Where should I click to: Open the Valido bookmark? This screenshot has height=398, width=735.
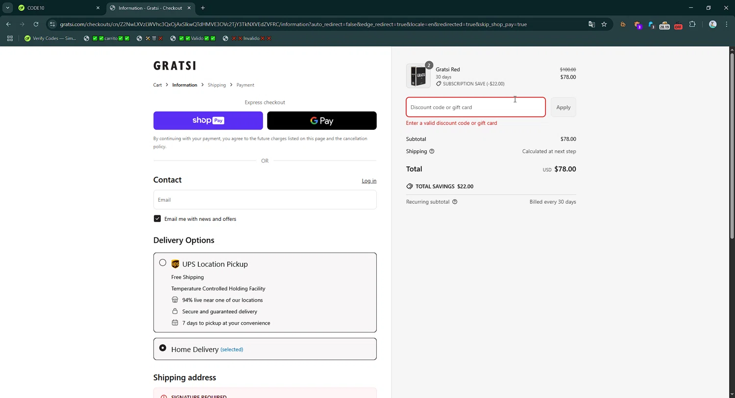click(193, 38)
